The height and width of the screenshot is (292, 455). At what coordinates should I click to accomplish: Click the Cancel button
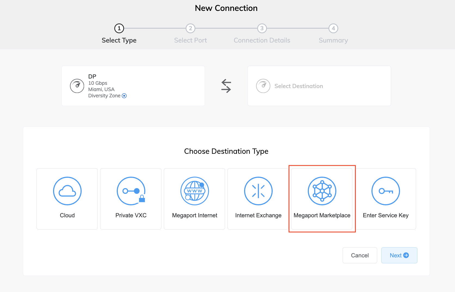coord(360,255)
